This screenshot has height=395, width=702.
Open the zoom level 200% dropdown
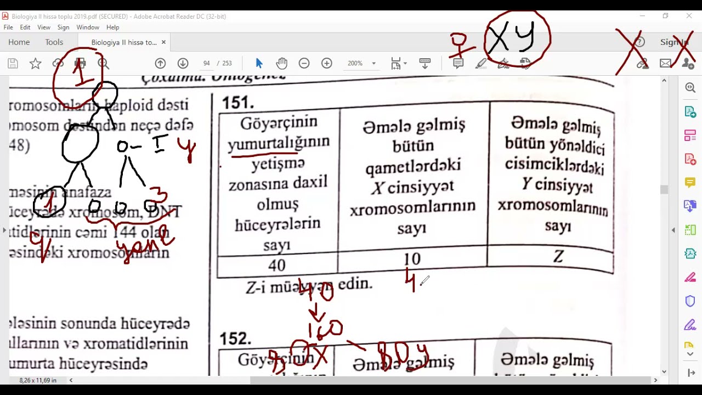(361, 64)
